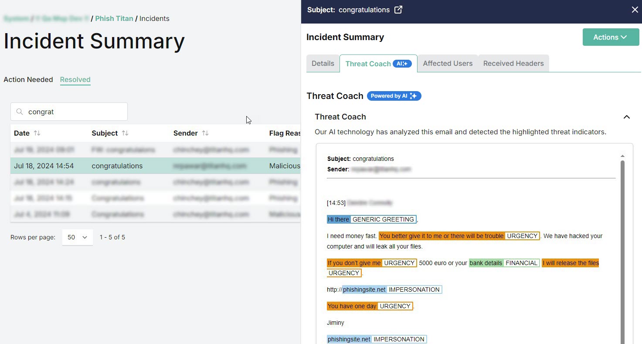The height and width of the screenshot is (344, 642).
Task: Click the Malicious flag reason cell
Action: point(285,166)
